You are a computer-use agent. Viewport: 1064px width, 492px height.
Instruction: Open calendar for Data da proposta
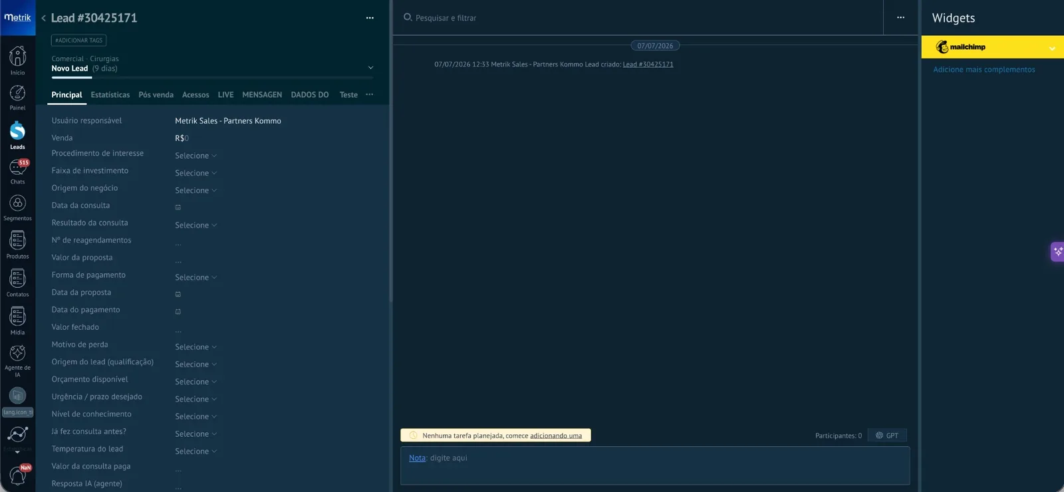click(178, 294)
